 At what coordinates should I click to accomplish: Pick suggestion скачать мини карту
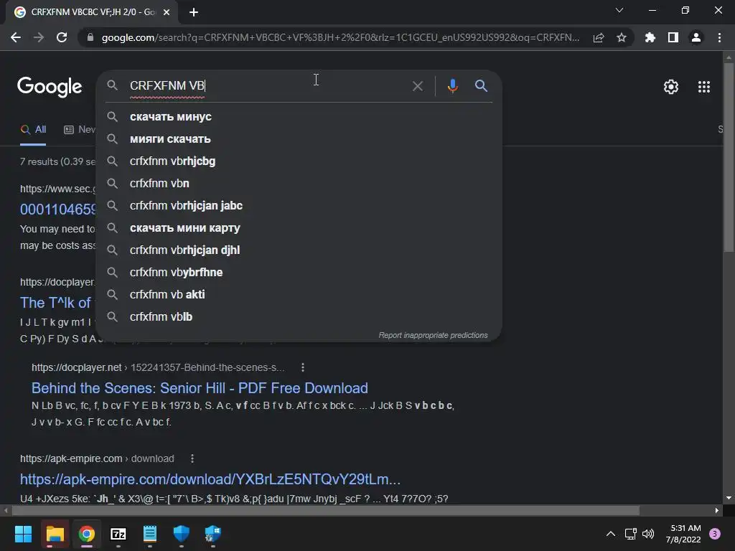[x=299, y=227]
